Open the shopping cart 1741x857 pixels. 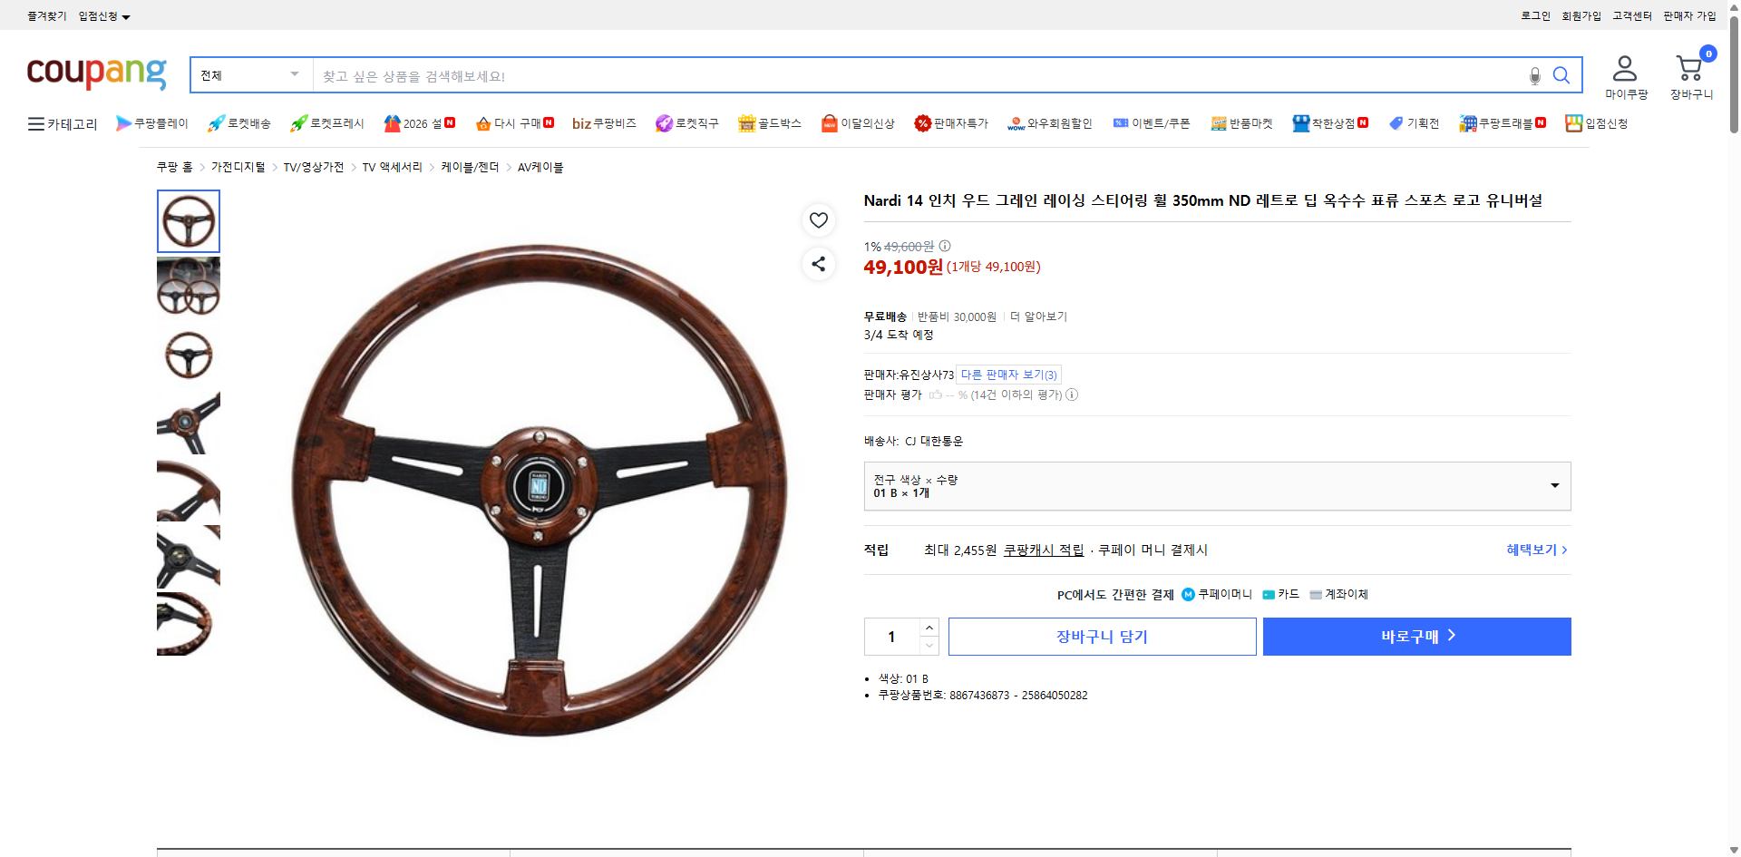tap(1689, 67)
